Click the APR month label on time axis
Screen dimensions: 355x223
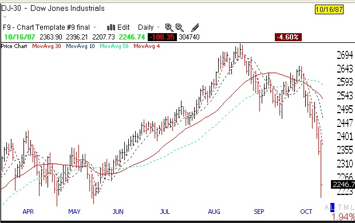point(28,212)
